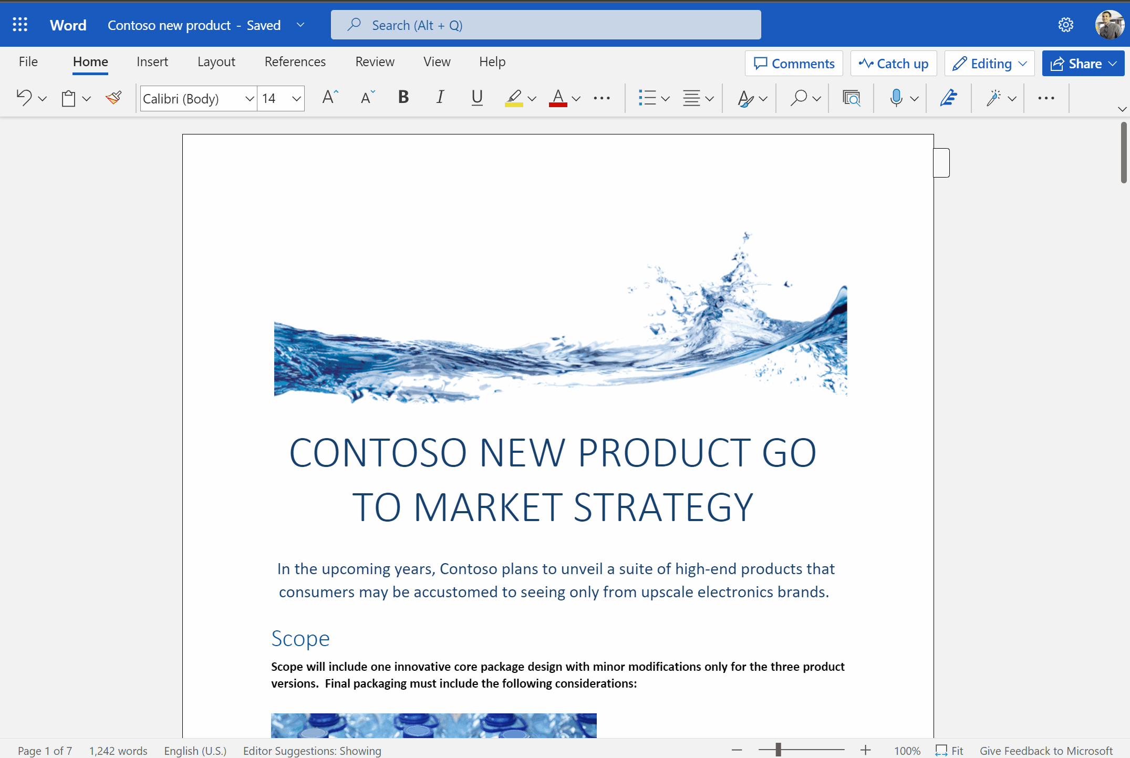Expand the Editing mode dropdown
This screenshot has height=758, width=1130.
[990, 64]
